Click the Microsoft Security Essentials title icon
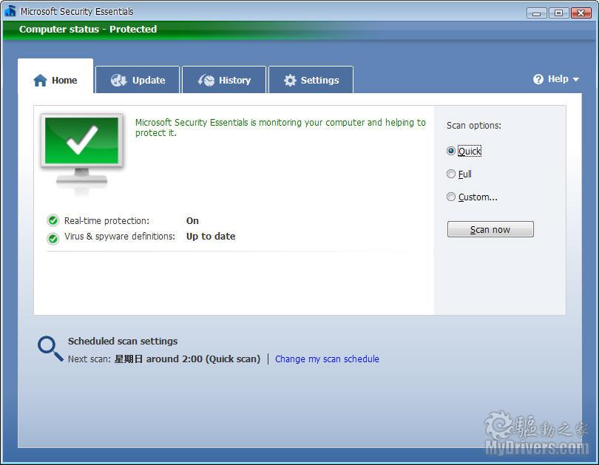Viewport: 599px width, 465px height. [x=10, y=10]
